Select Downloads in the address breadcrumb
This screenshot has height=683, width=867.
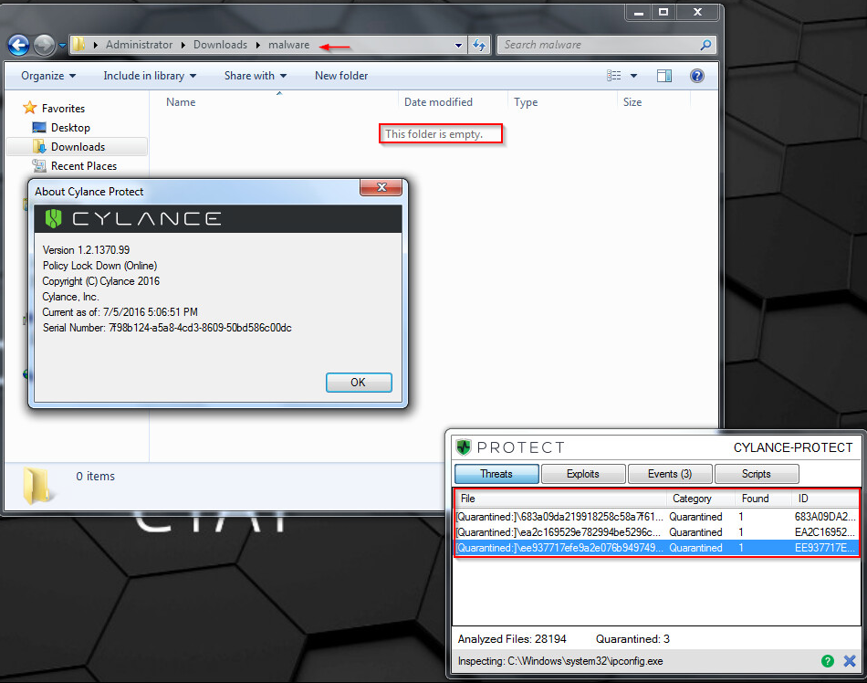220,44
